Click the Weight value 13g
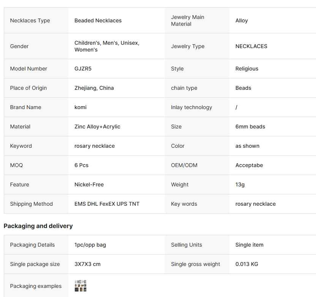 (240, 184)
